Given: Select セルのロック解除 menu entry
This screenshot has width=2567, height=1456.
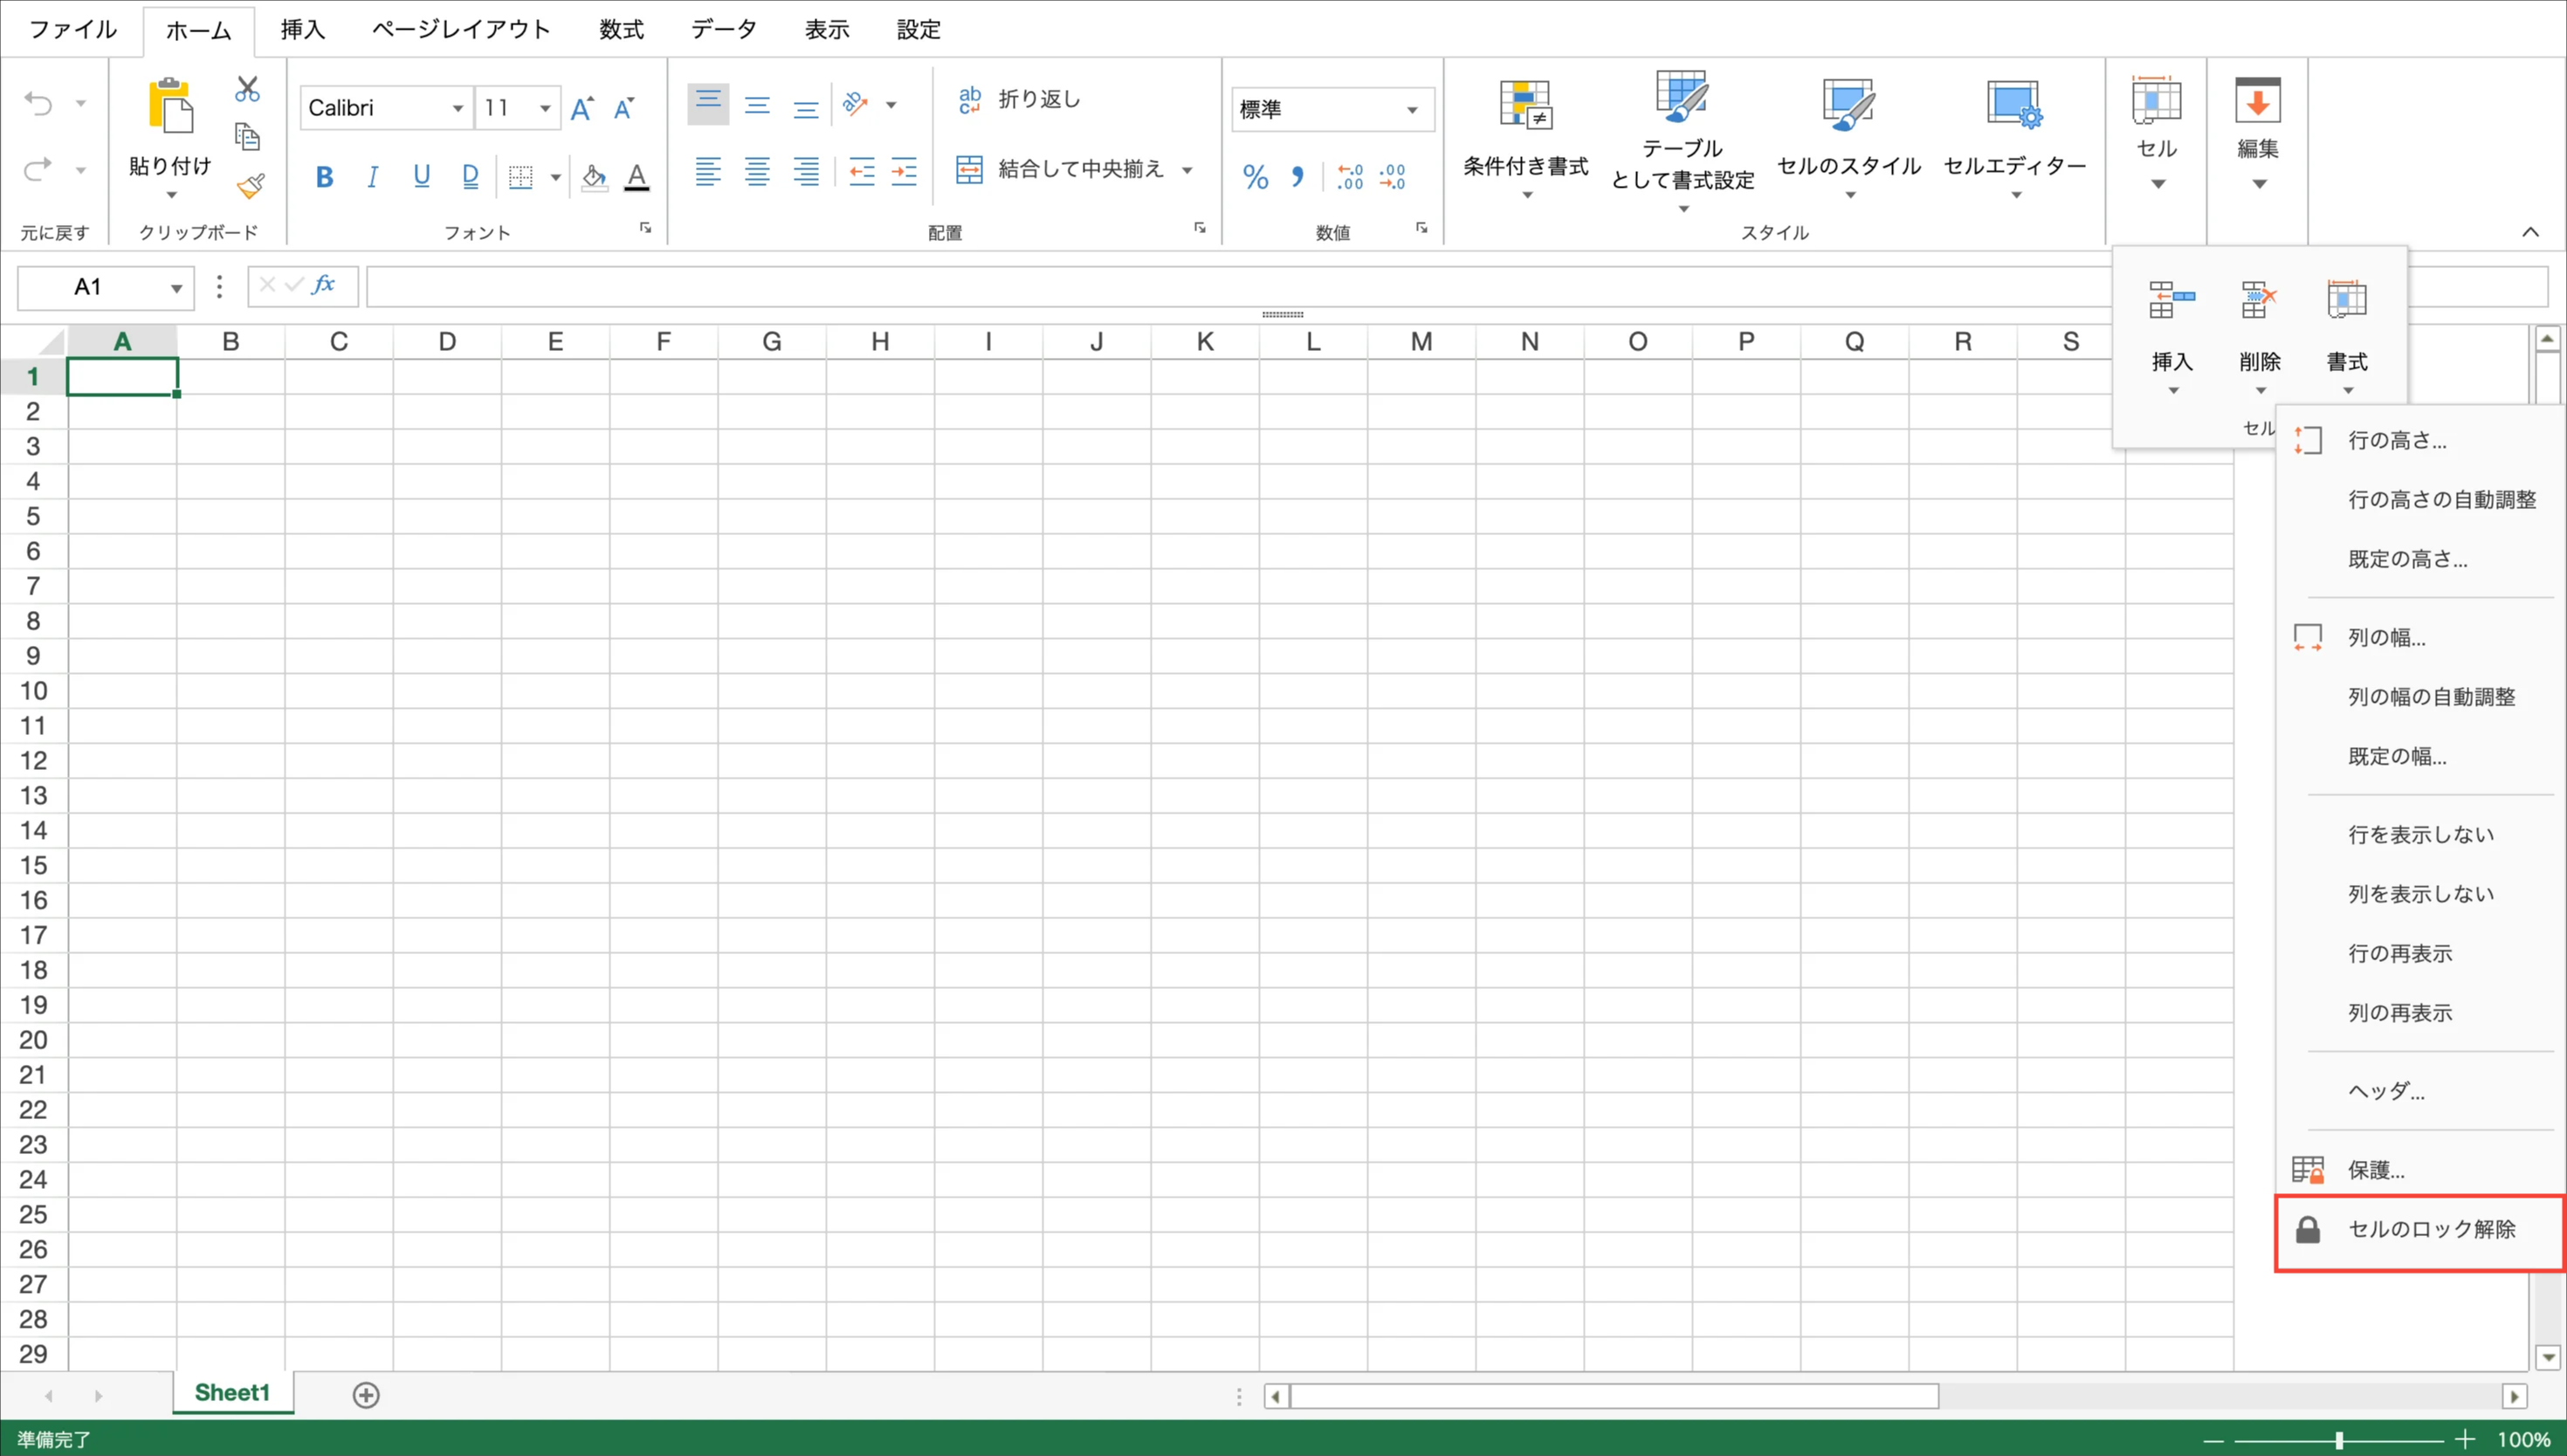Looking at the screenshot, I should pyautogui.click(x=2430, y=1229).
